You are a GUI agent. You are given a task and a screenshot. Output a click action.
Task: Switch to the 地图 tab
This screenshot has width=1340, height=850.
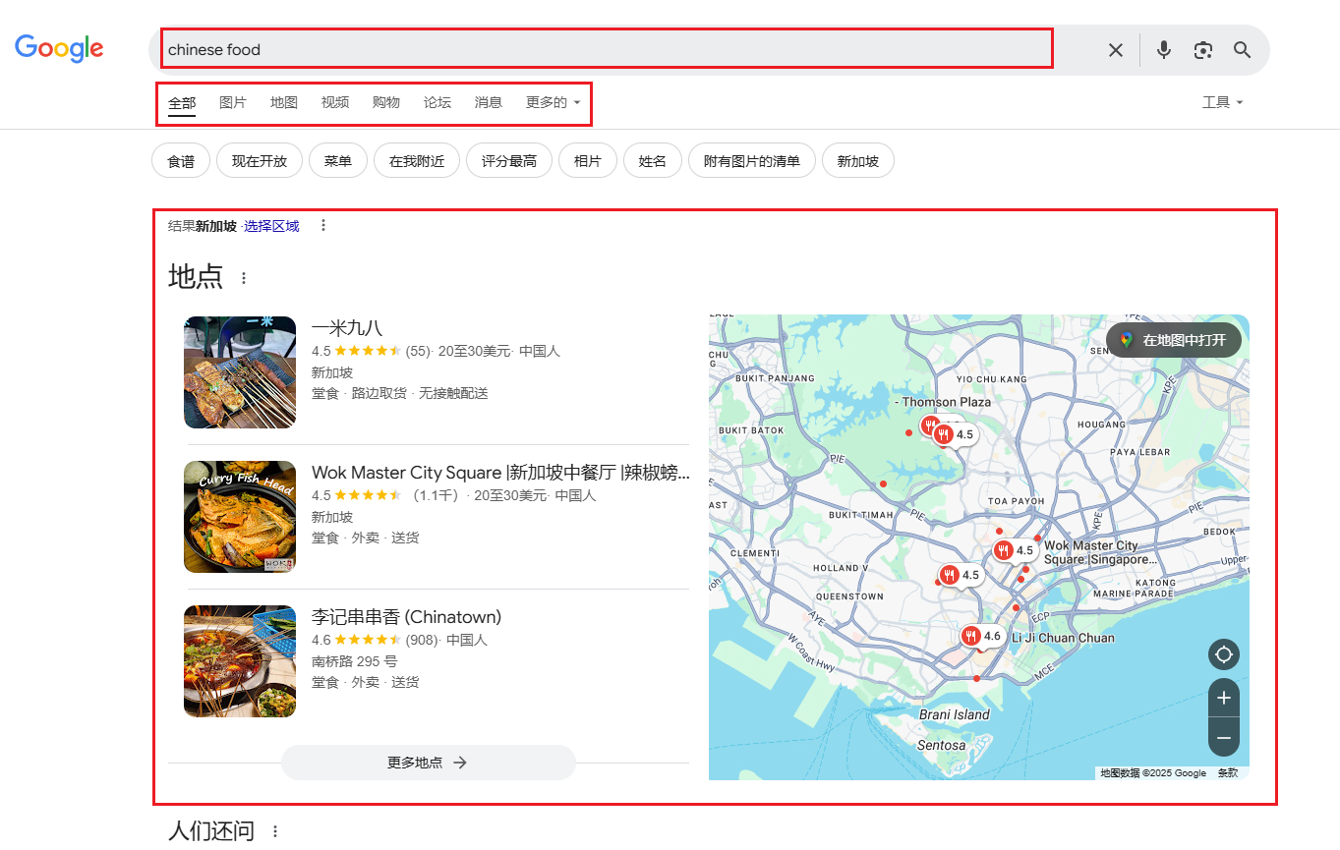point(284,102)
